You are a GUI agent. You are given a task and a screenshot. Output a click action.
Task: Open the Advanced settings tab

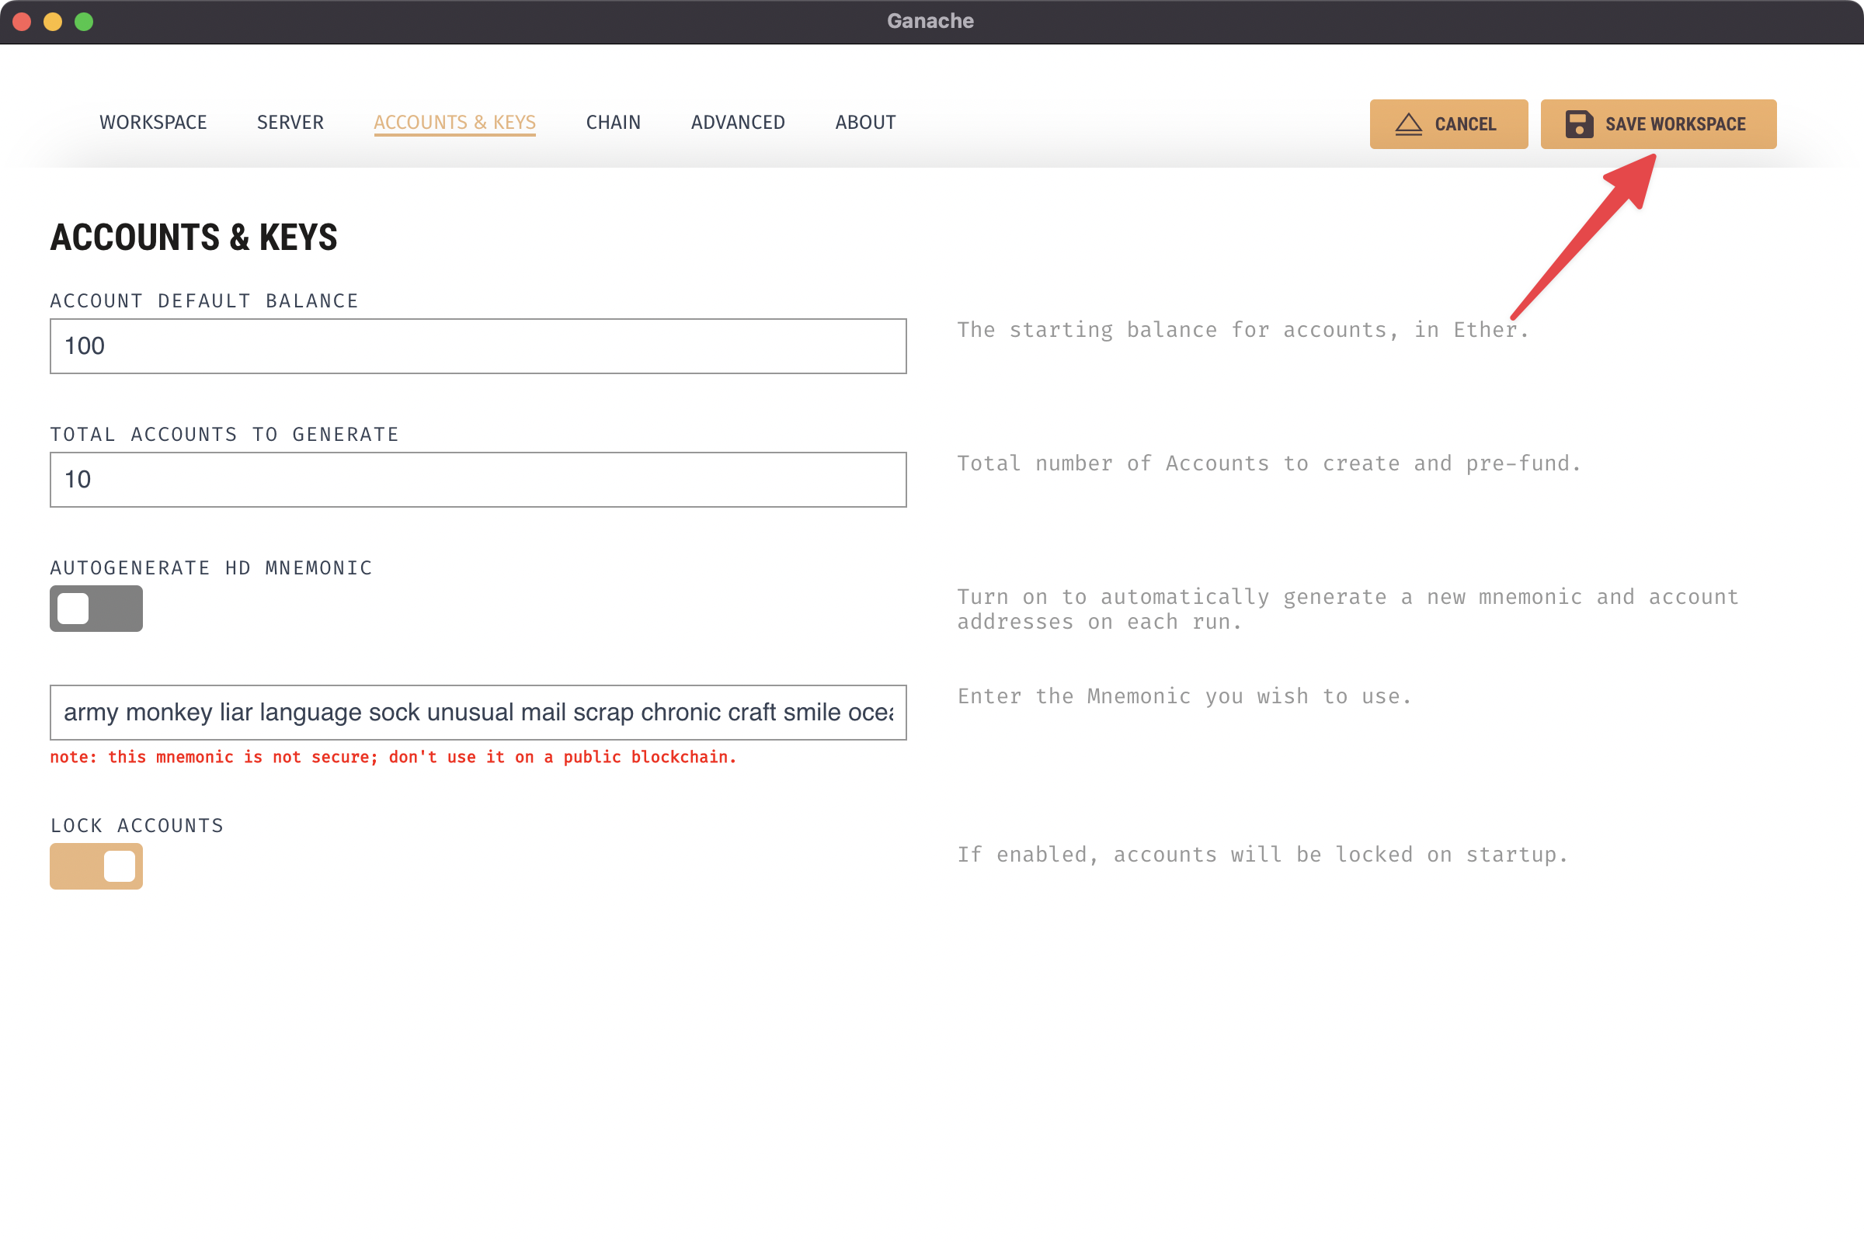[x=738, y=122]
